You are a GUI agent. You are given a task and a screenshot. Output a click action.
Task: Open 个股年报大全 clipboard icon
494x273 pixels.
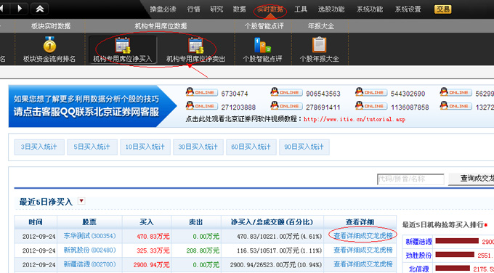tap(319, 45)
